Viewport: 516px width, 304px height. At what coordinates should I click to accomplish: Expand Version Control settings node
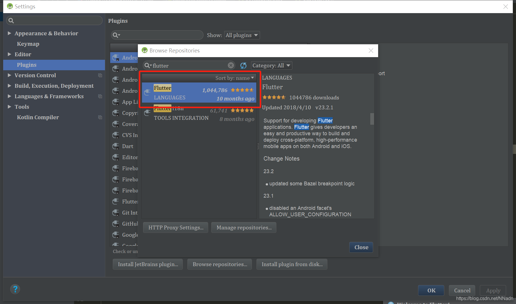[x=9, y=75]
